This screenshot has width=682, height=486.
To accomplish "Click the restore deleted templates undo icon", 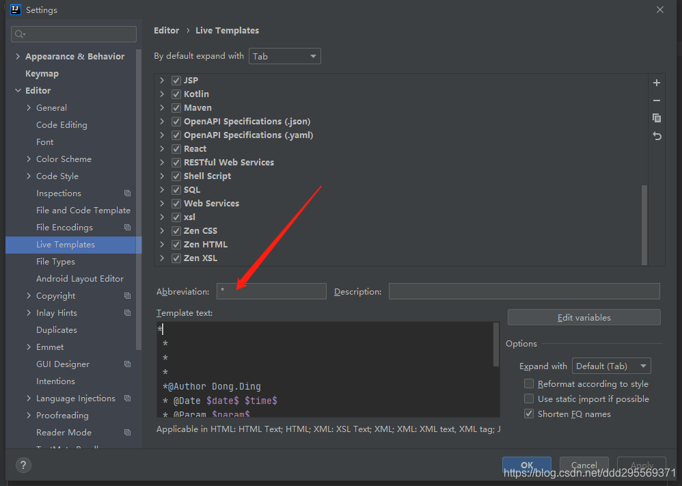I will (x=657, y=136).
